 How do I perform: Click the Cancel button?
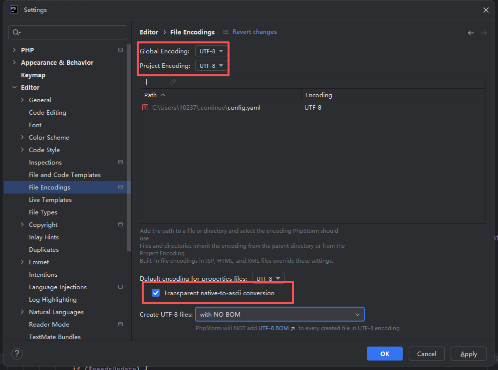coord(427,354)
